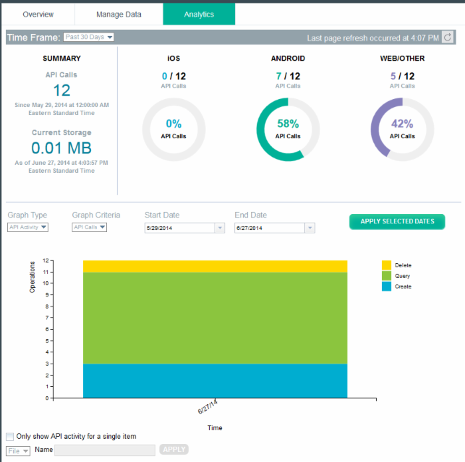The image size is (465, 462).
Task: Click the Web/Other 42% donut chart
Action: pos(402,130)
